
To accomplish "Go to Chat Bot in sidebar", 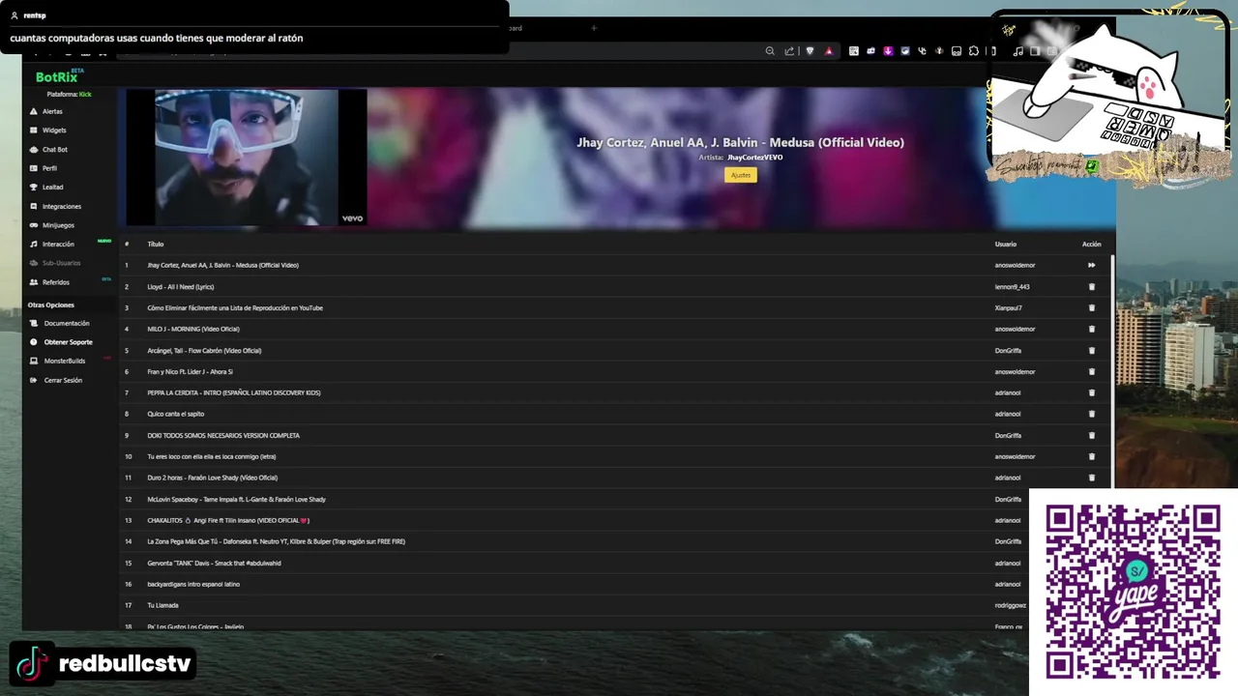I will [54, 150].
